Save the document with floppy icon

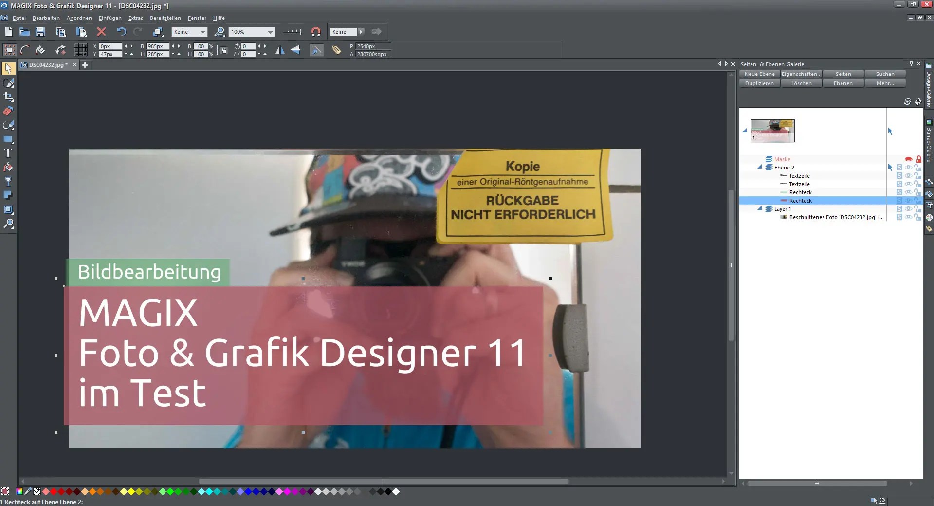click(x=40, y=32)
